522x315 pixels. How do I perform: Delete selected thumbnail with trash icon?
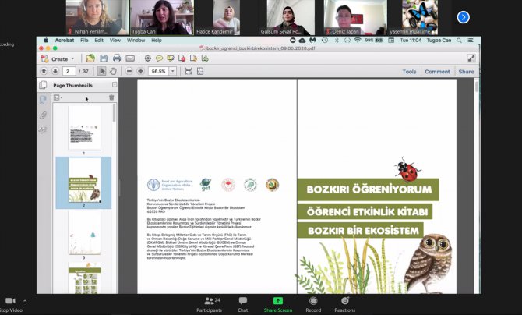[111, 97]
